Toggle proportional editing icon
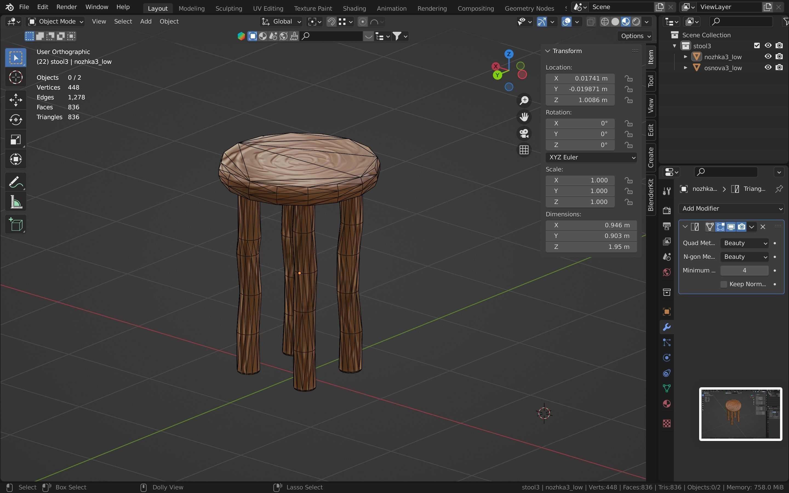 coord(362,22)
